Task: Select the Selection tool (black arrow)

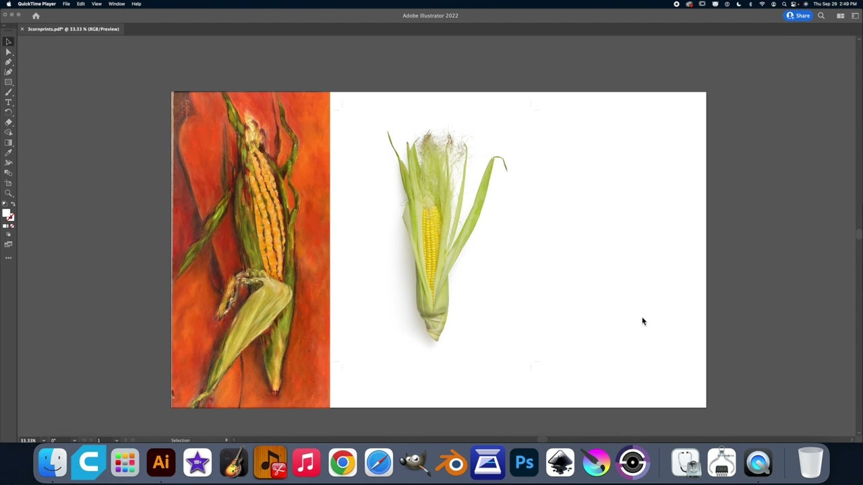Action: [x=9, y=42]
